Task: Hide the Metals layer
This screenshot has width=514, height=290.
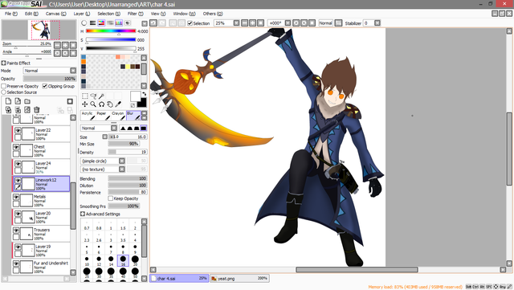Action: 16,197
